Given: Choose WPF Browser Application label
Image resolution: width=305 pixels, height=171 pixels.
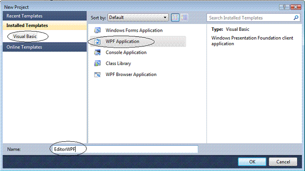Looking at the screenshot, I should pyautogui.click(x=131, y=74).
